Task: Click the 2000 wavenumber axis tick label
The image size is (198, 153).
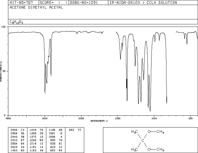Action: coord(81,118)
